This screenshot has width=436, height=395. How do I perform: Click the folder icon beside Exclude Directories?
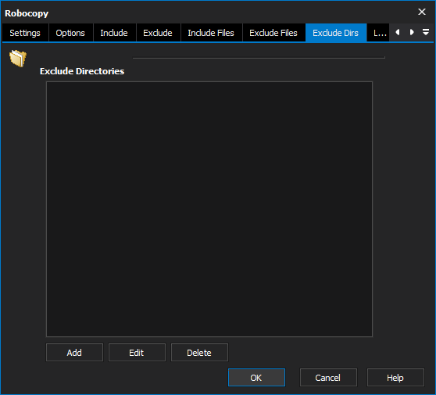pos(18,58)
